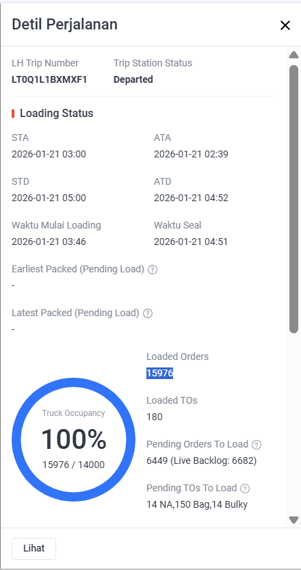Click the Loaded TOs value 180
This screenshot has height=570, width=301.
point(155,417)
